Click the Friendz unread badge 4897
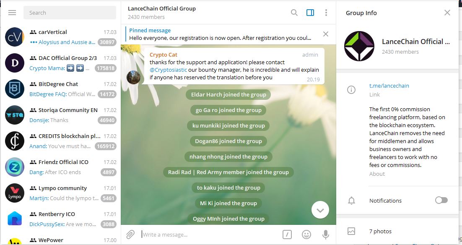462x245 pixels. coord(109,172)
